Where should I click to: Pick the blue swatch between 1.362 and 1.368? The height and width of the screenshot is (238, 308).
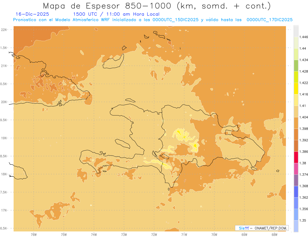pos(296,192)
